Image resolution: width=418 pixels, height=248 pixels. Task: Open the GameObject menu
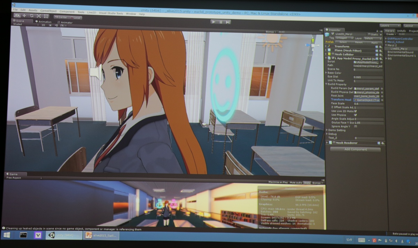pyautogui.click(x=48, y=11)
